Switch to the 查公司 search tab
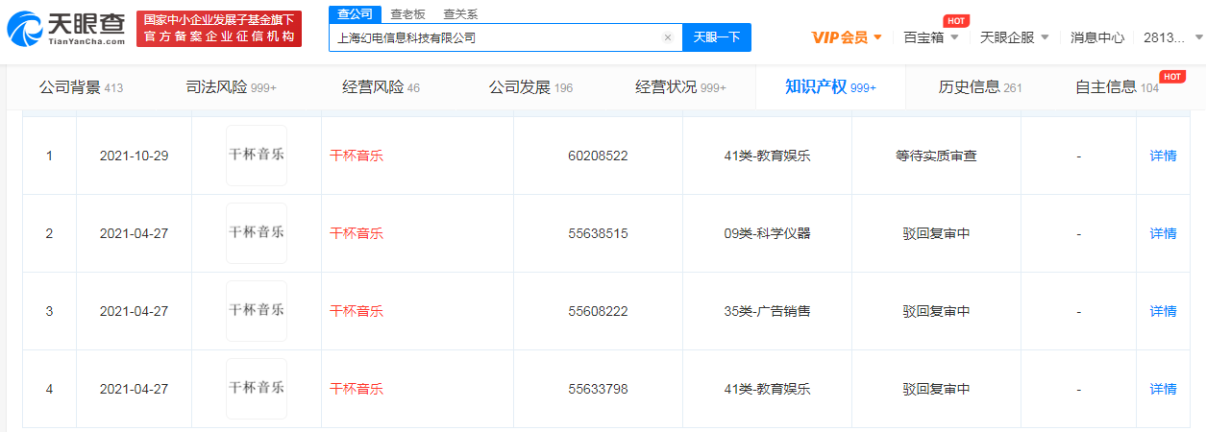Image resolution: width=1206 pixels, height=432 pixels. point(355,13)
